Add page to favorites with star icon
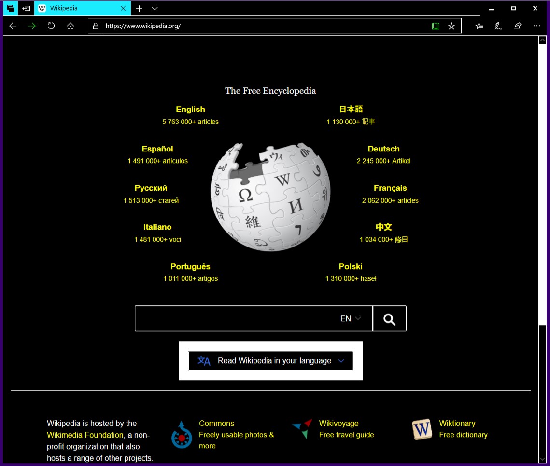The width and height of the screenshot is (550, 466). [x=451, y=26]
